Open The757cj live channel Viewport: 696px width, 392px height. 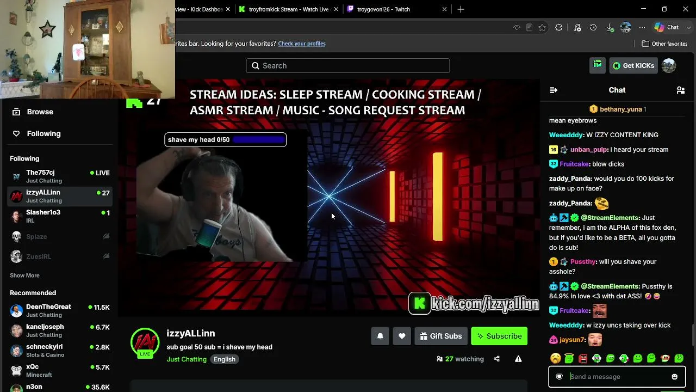pyautogui.click(x=59, y=176)
